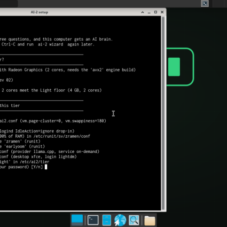Open the application finder magnifier icon
The image size is (227, 227).
point(134,220)
